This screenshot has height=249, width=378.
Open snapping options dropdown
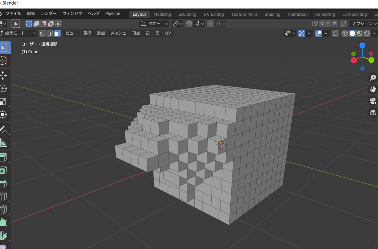click(x=199, y=24)
